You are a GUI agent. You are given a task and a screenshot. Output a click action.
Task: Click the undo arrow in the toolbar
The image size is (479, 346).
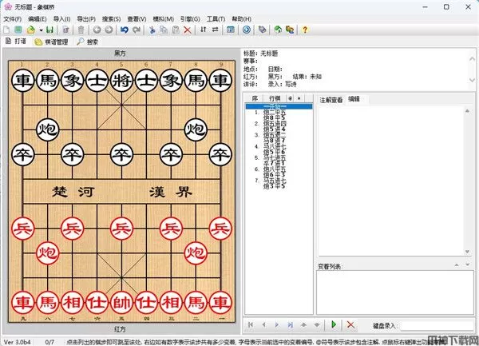125,30
